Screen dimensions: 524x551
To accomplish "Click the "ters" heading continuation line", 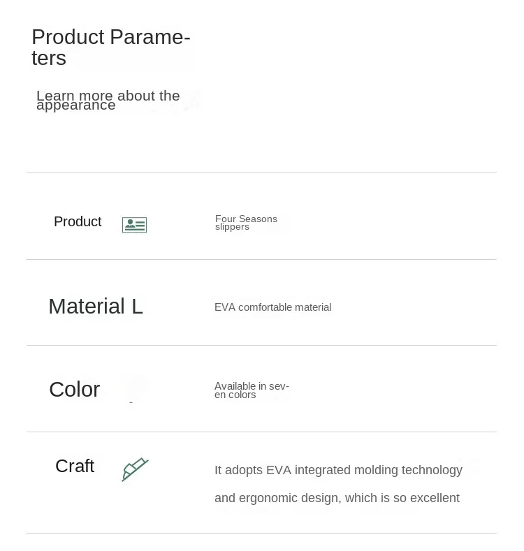I will [x=49, y=58].
